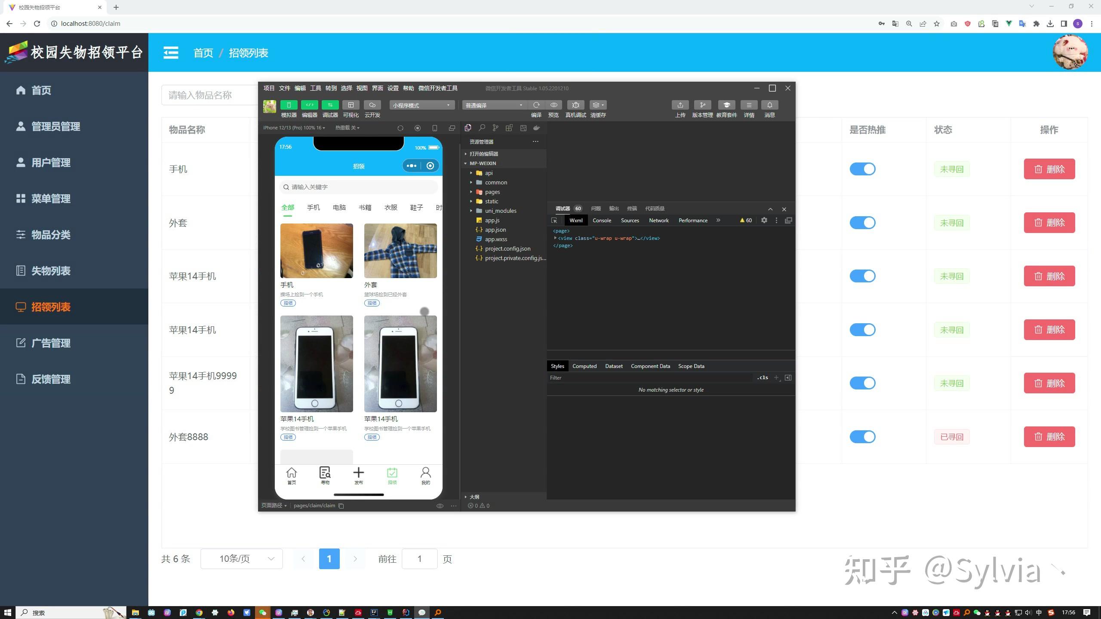Open the 小程序模式 dropdown
Image resolution: width=1101 pixels, height=619 pixels.
[x=421, y=105]
